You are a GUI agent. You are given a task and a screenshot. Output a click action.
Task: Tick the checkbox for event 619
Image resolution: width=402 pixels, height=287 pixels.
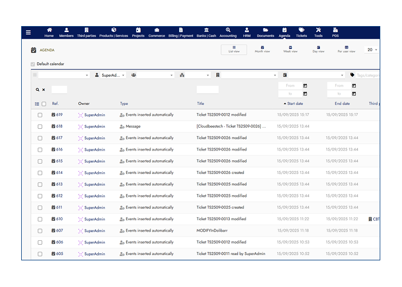40,115
